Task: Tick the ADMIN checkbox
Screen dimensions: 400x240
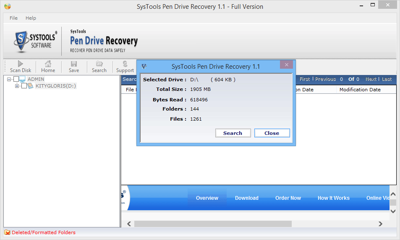Action: point(16,79)
